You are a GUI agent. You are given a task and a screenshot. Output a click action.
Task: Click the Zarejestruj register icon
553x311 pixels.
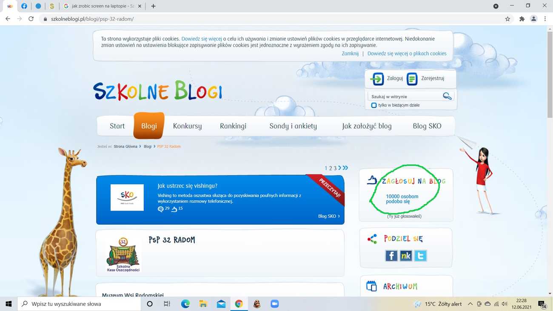click(x=412, y=79)
